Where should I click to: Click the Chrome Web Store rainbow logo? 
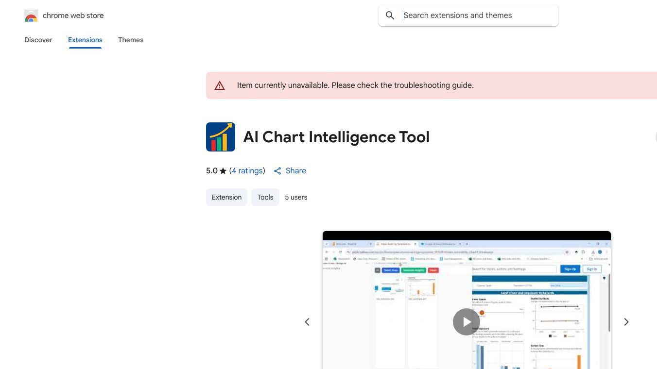click(x=31, y=16)
